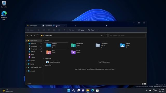This screenshot has height=93, width=166.
Task: Select the Desktop folder tile
Action: pos(56,45)
